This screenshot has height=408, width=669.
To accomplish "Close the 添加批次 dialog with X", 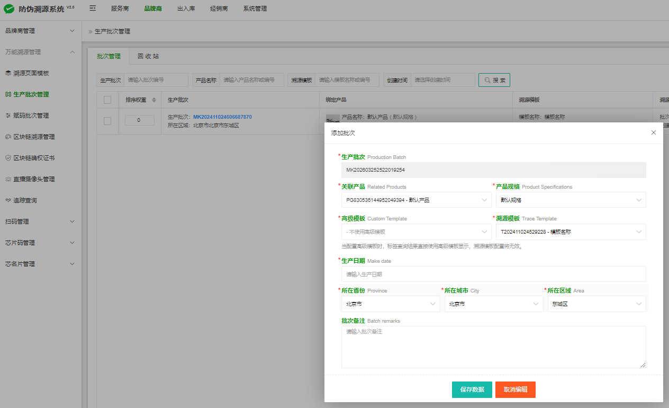I will (x=653, y=132).
